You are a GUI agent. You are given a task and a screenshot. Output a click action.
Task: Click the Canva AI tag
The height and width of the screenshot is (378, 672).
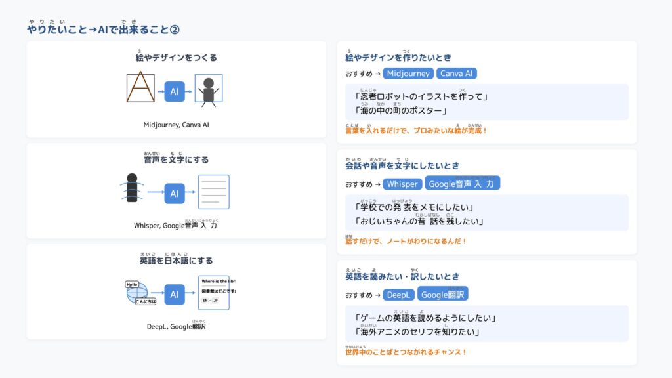pyautogui.click(x=457, y=73)
